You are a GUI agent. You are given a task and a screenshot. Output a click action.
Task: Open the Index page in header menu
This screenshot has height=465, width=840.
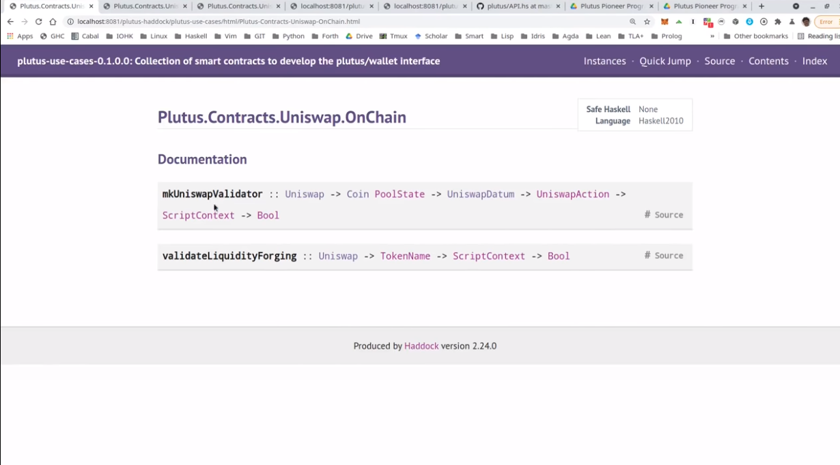tap(814, 61)
